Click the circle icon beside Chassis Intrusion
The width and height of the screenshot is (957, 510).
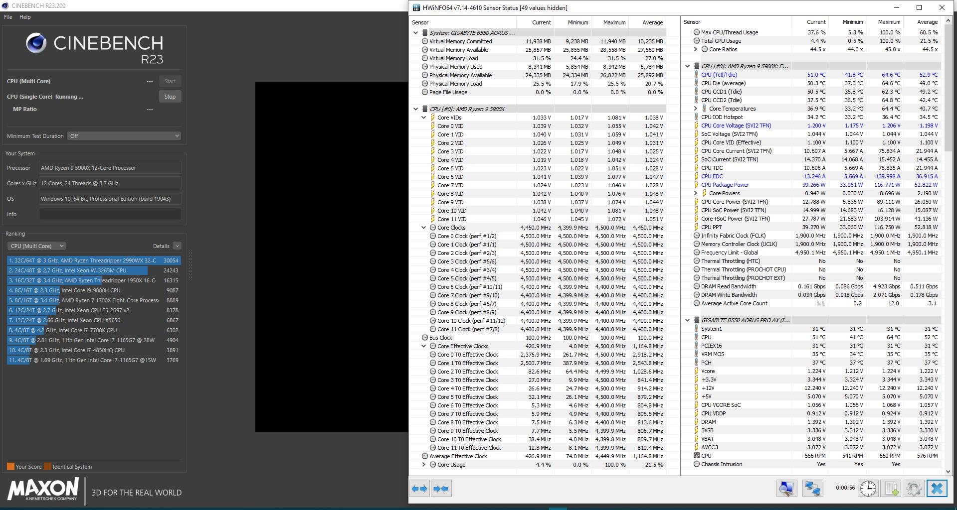[x=697, y=464]
